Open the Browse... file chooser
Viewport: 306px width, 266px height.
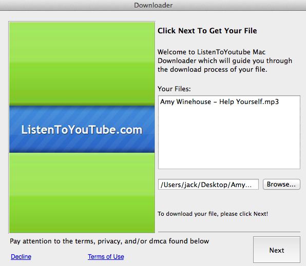(x=281, y=185)
